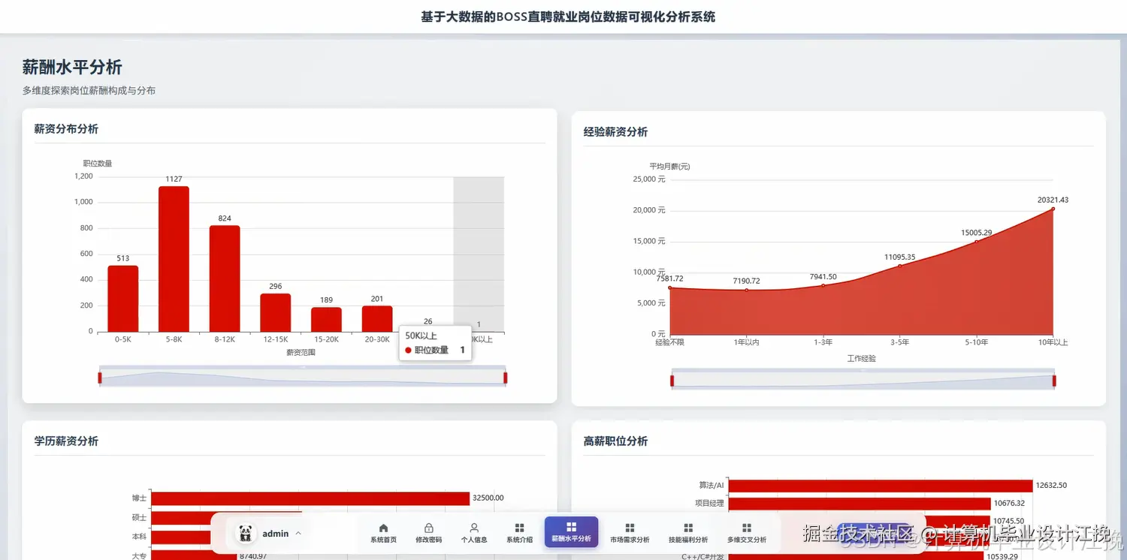Click the 8-12K x-axis label
This screenshot has height=560, width=1127.
[x=225, y=339]
